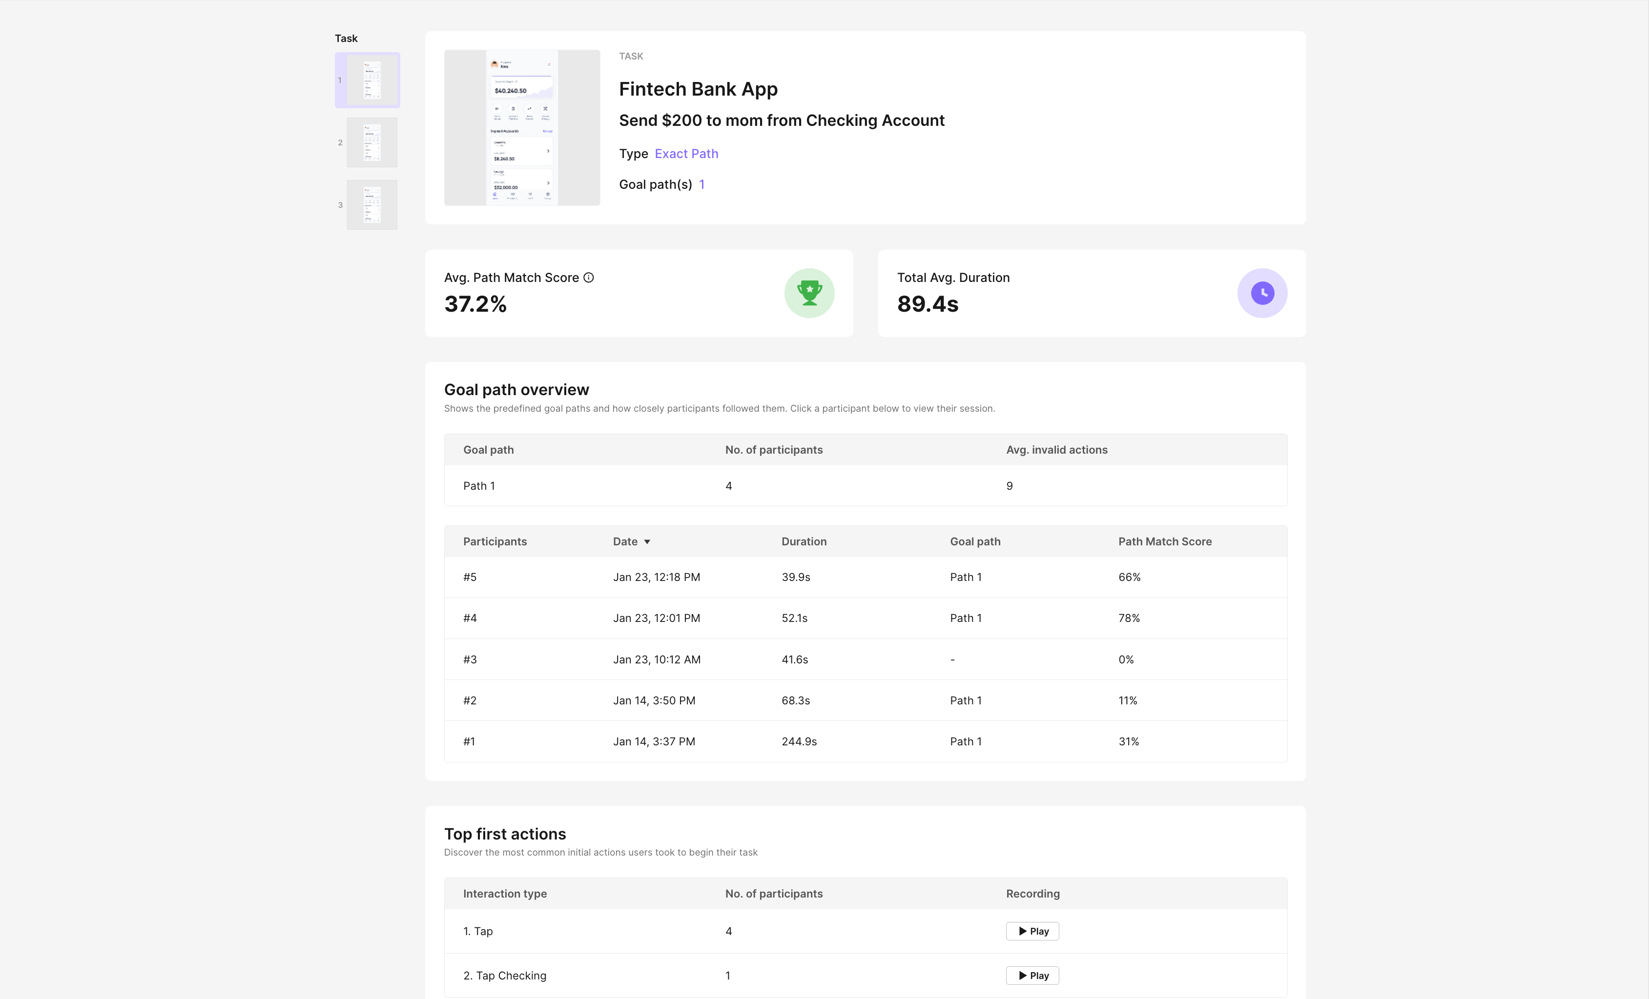Screen dimensions: 1649x999
Task: Play the Tap first action recording
Action: click(1032, 931)
